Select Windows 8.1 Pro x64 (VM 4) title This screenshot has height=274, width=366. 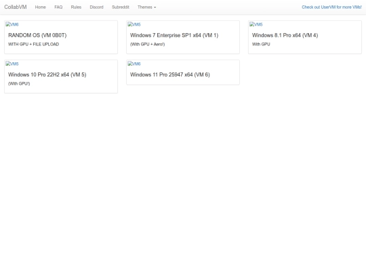285,35
